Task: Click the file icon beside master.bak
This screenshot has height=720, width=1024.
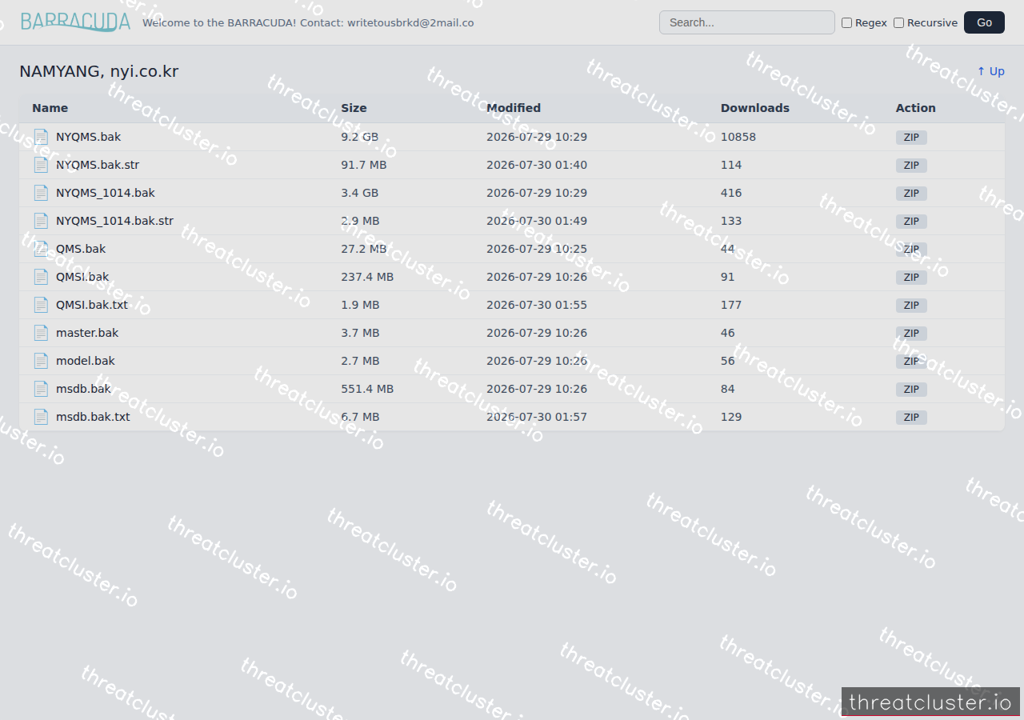Action: coord(41,333)
